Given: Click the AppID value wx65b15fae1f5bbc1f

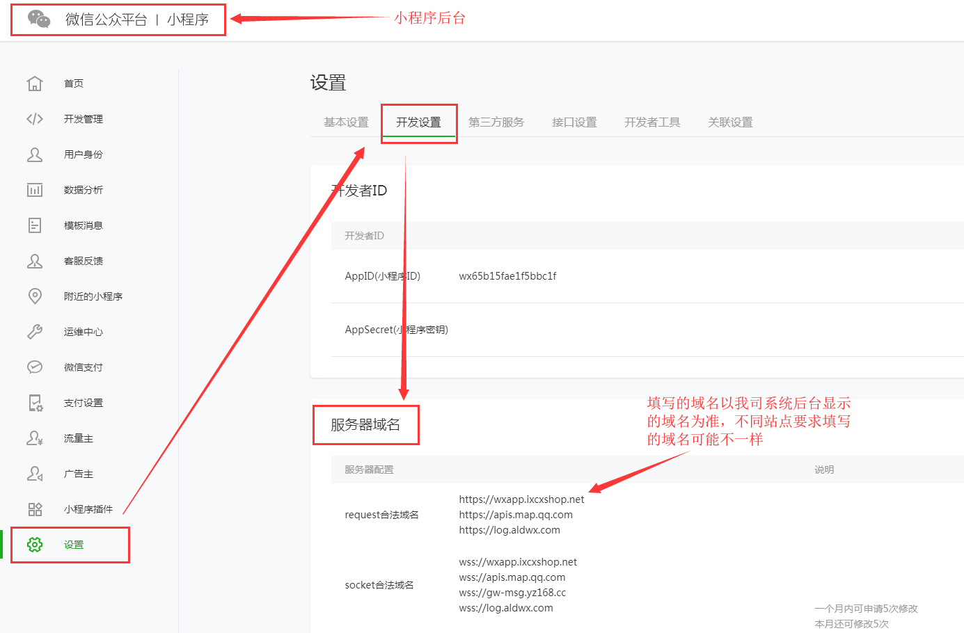Looking at the screenshot, I should (507, 276).
